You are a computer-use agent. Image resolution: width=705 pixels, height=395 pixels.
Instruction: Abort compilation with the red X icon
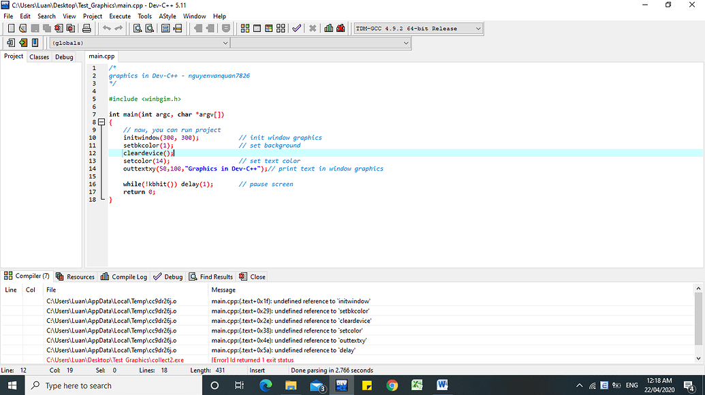(x=313, y=29)
